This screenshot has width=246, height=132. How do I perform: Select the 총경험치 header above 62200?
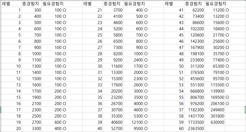click(x=193, y=4)
